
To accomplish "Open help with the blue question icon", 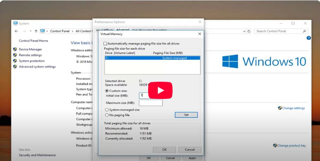I will pyautogui.click(x=309, y=38).
